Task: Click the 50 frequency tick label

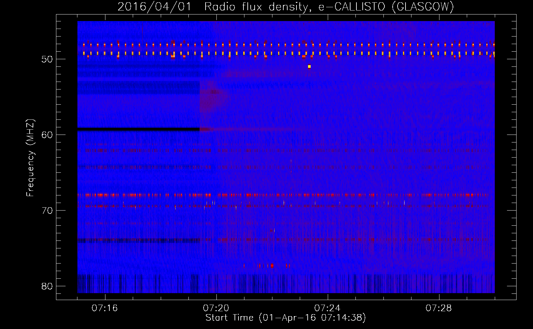Action: (47, 60)
